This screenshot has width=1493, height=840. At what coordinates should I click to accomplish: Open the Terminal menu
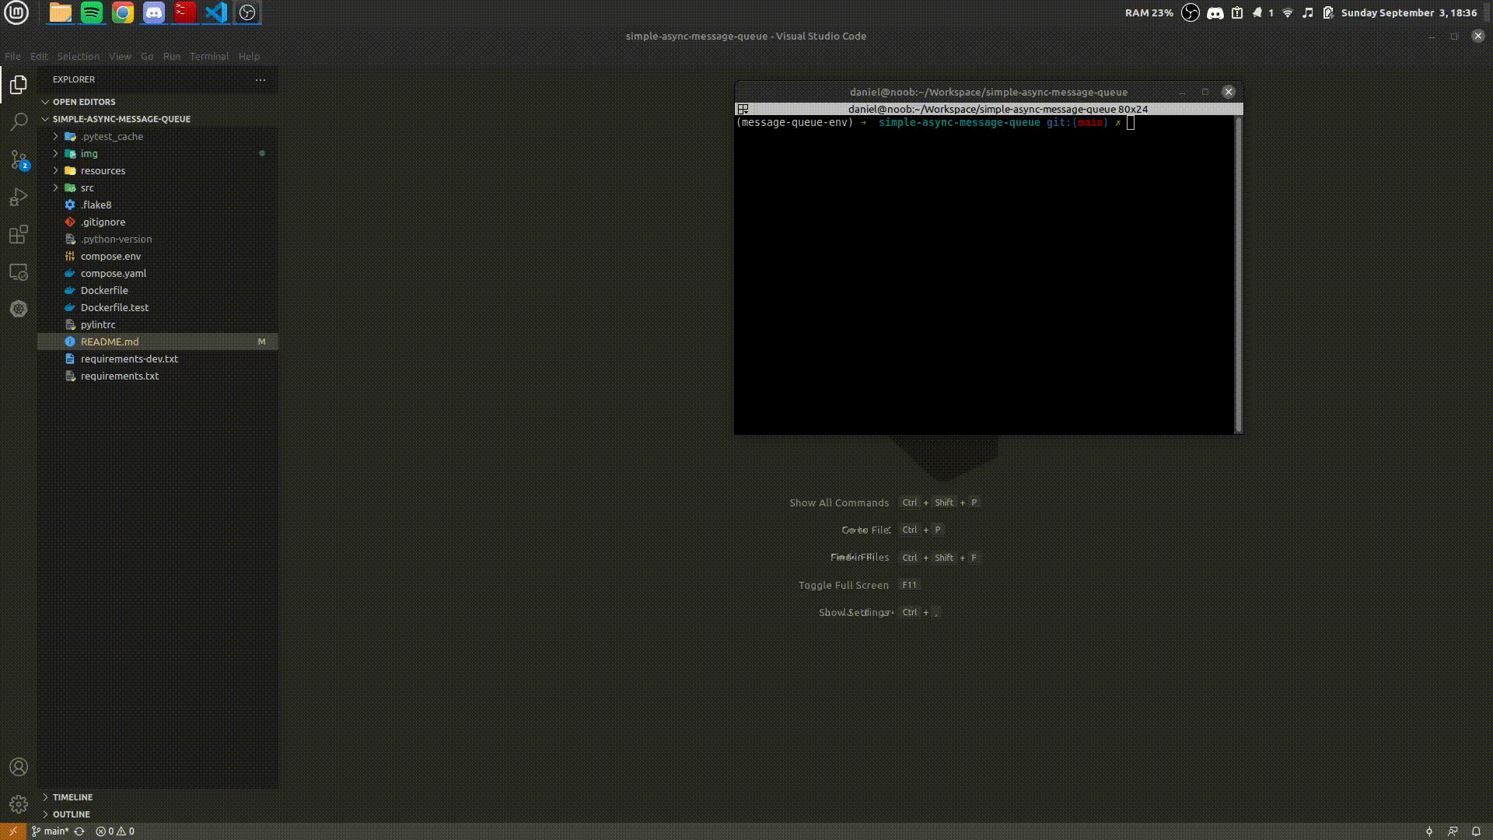click(x=209, y=55)
